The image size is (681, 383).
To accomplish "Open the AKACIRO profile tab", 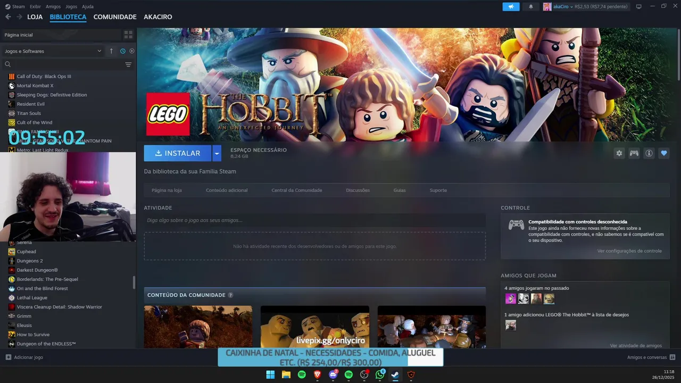I will pos(157,17).
